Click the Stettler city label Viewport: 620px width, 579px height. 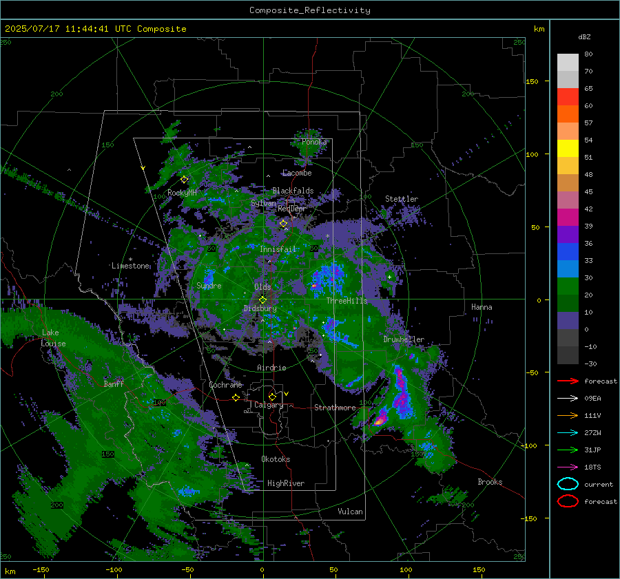pos(402,199)
